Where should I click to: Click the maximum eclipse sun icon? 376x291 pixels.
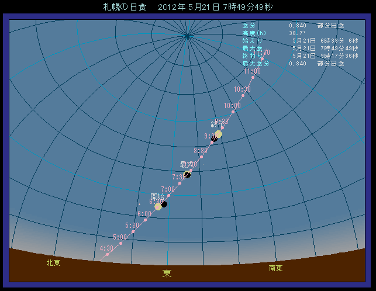tap(187, 174)
